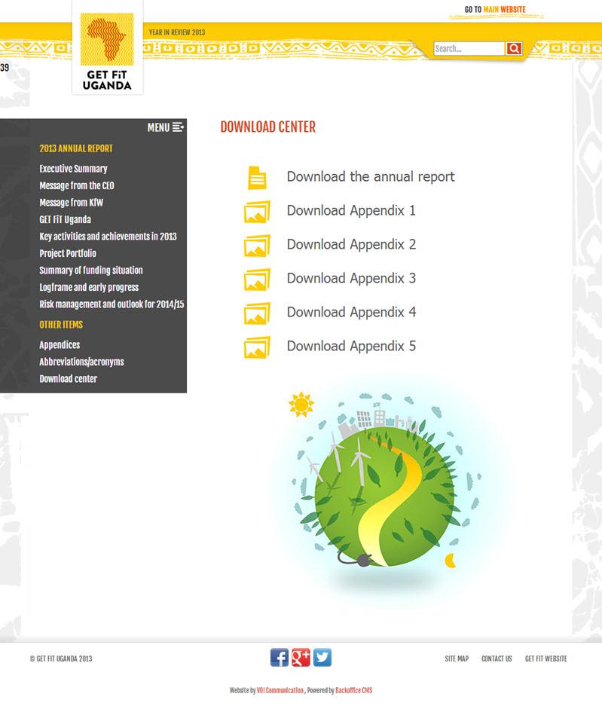Open Appendices in Other Items

tap(60, 345)
